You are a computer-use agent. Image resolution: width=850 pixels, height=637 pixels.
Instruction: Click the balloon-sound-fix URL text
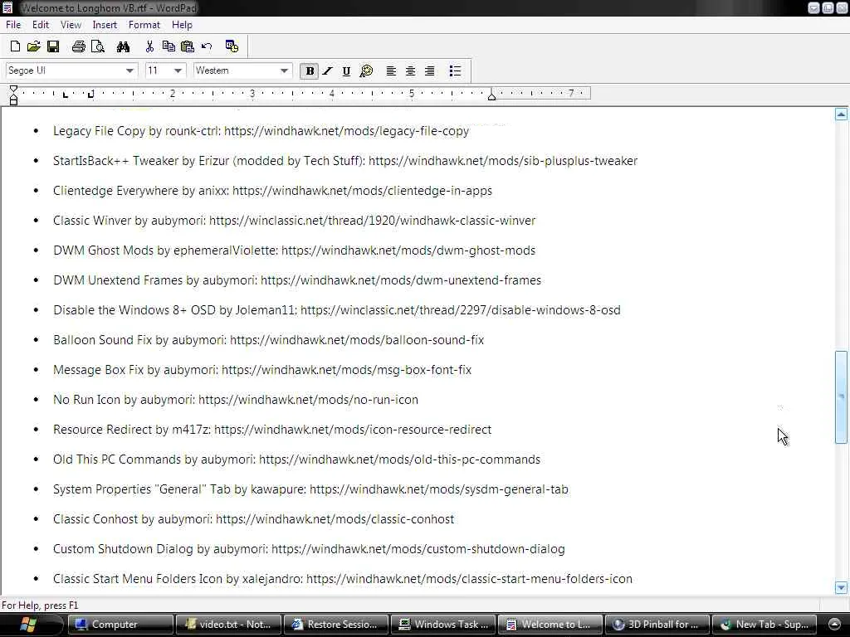click(x=357, y=339)
